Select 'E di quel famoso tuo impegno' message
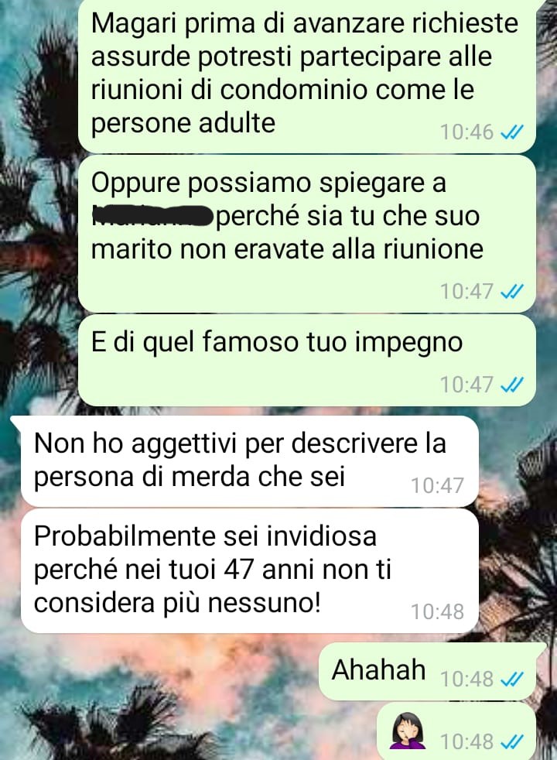 (x=307, y=361)
